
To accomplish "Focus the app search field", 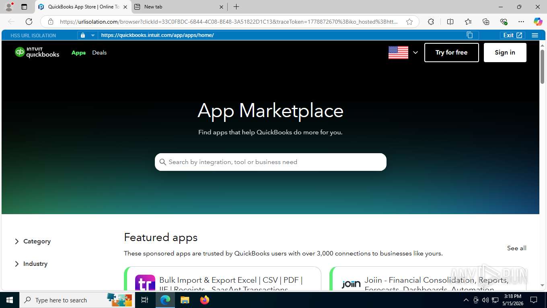I will (x=271, y=162).
